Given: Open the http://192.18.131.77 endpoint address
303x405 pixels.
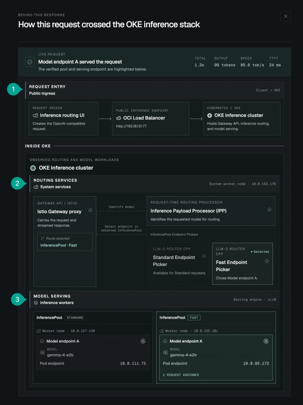Looking at the screenshot, I should pyautogui.click(x=131, y=126).
